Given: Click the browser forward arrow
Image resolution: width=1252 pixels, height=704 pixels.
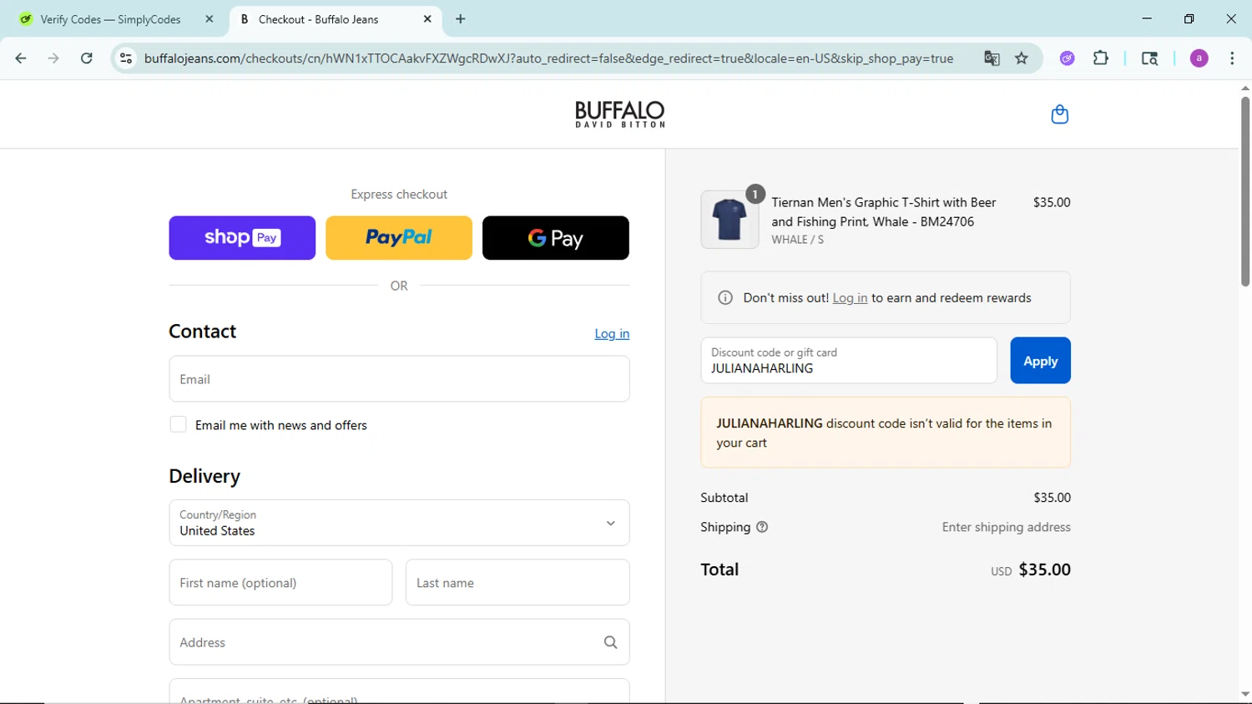Looking at the screenshot, I should [x=53, y=58].
